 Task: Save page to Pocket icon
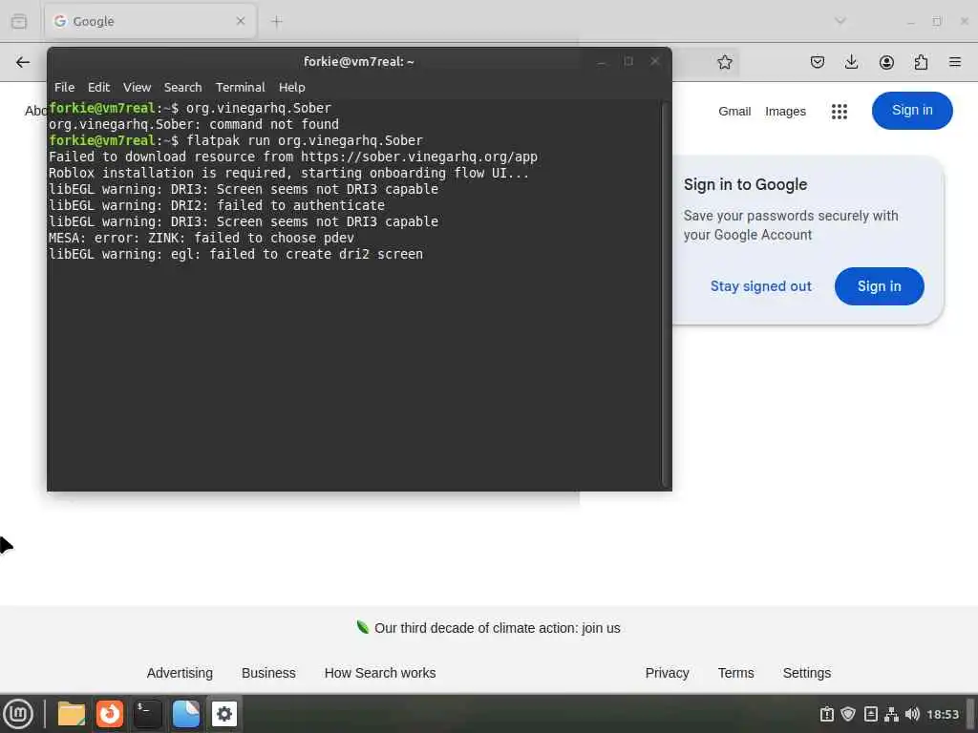(x=818, y=62)
